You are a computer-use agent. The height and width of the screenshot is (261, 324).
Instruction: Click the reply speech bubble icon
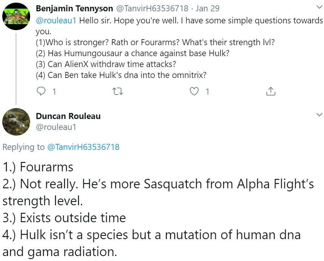pos(42,91)
